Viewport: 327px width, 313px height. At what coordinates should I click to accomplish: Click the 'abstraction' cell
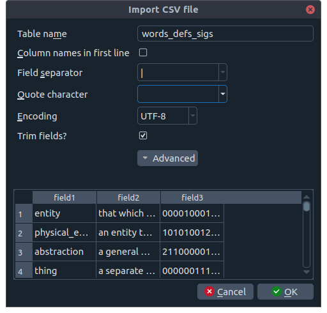coord(65,252)
